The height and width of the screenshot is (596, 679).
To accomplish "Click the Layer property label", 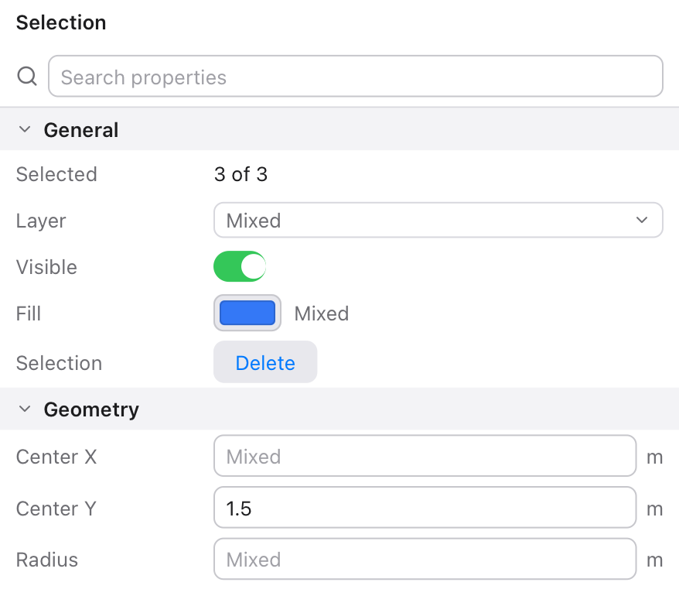I will tap(41, 221).
